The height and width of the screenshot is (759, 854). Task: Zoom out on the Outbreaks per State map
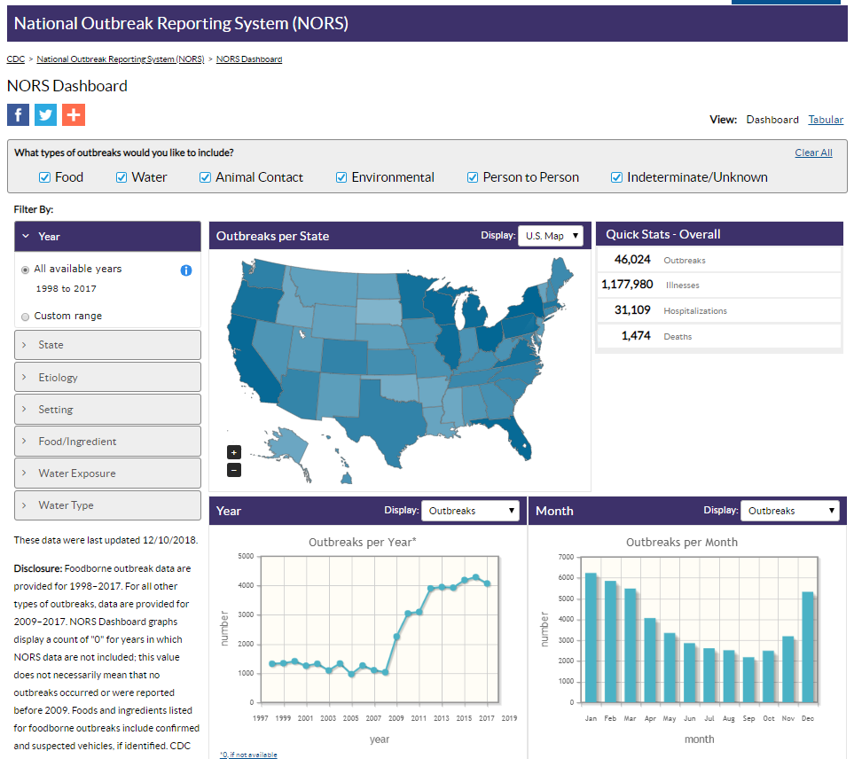pos(233,470)
